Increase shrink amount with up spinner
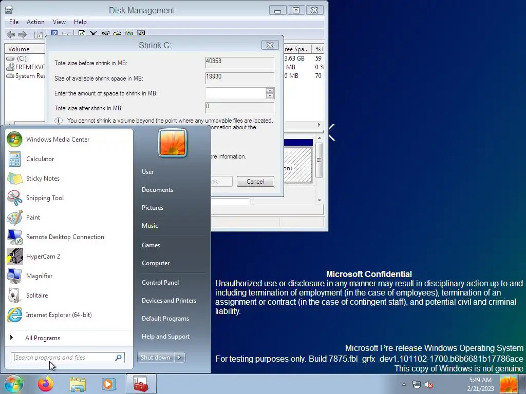Image resolution: width=526 pixels, height=394 pixels. click(270, 90)
